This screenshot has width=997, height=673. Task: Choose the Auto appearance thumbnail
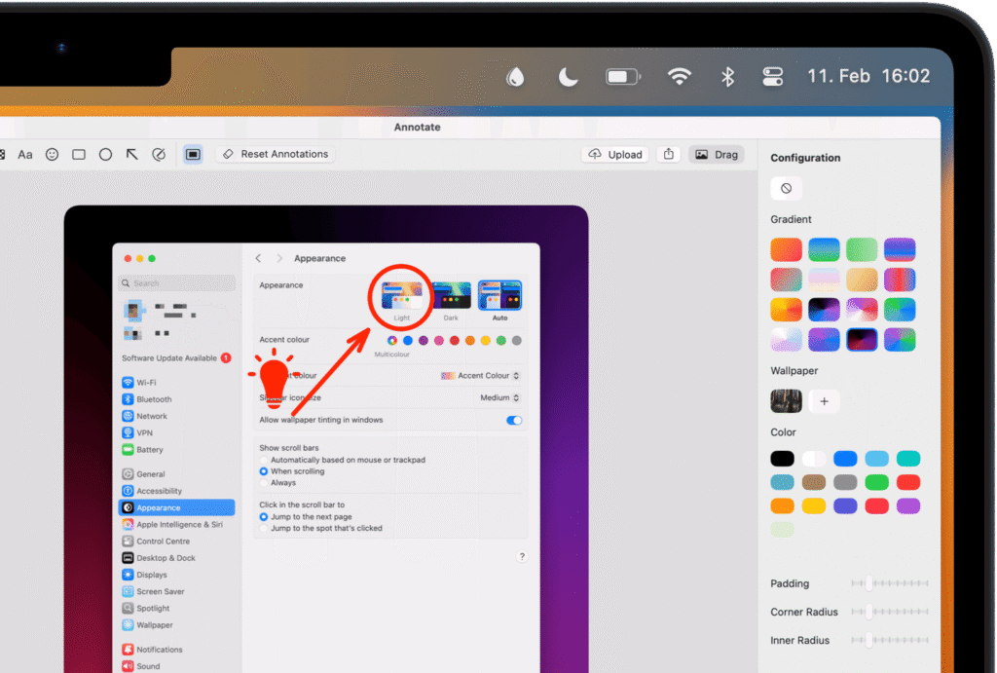499,296
